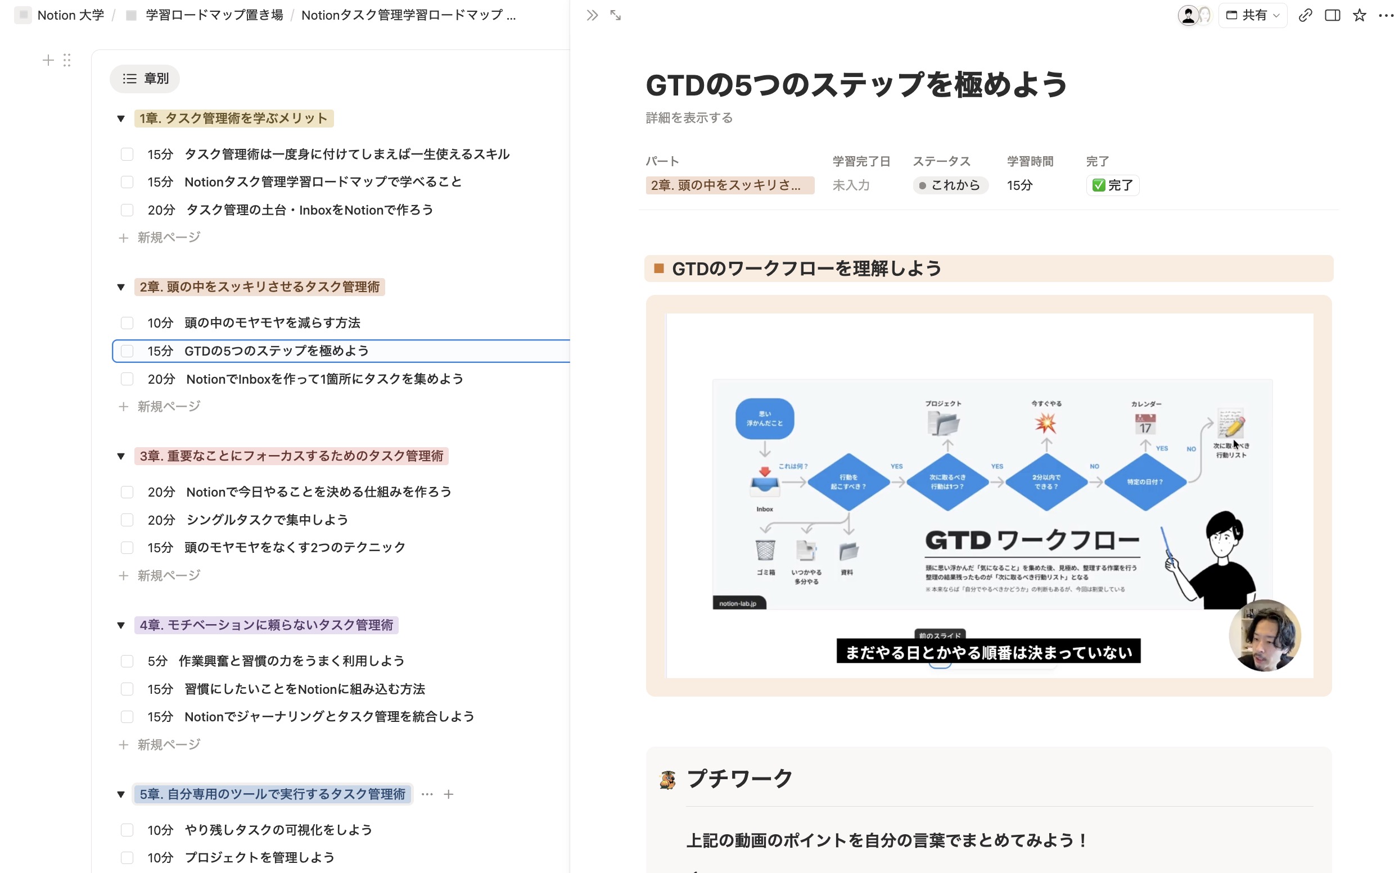Viewport: 1399px width, 873px height.
Task: Click orange square of GTDのワークフロー heading
Action: 658,269
